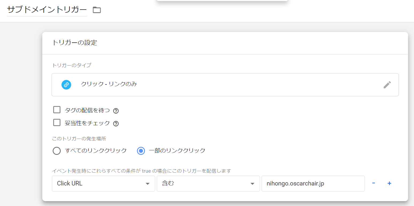Click the タグの配信を待つ label text

click(x=87, y=110)
